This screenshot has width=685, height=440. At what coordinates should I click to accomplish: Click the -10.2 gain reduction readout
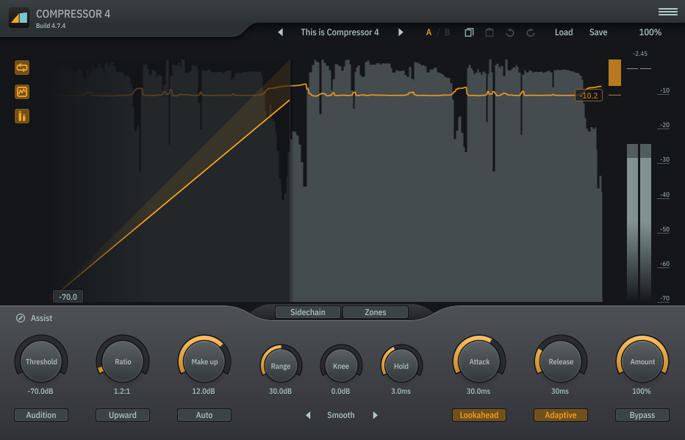(x=589, y=95)
